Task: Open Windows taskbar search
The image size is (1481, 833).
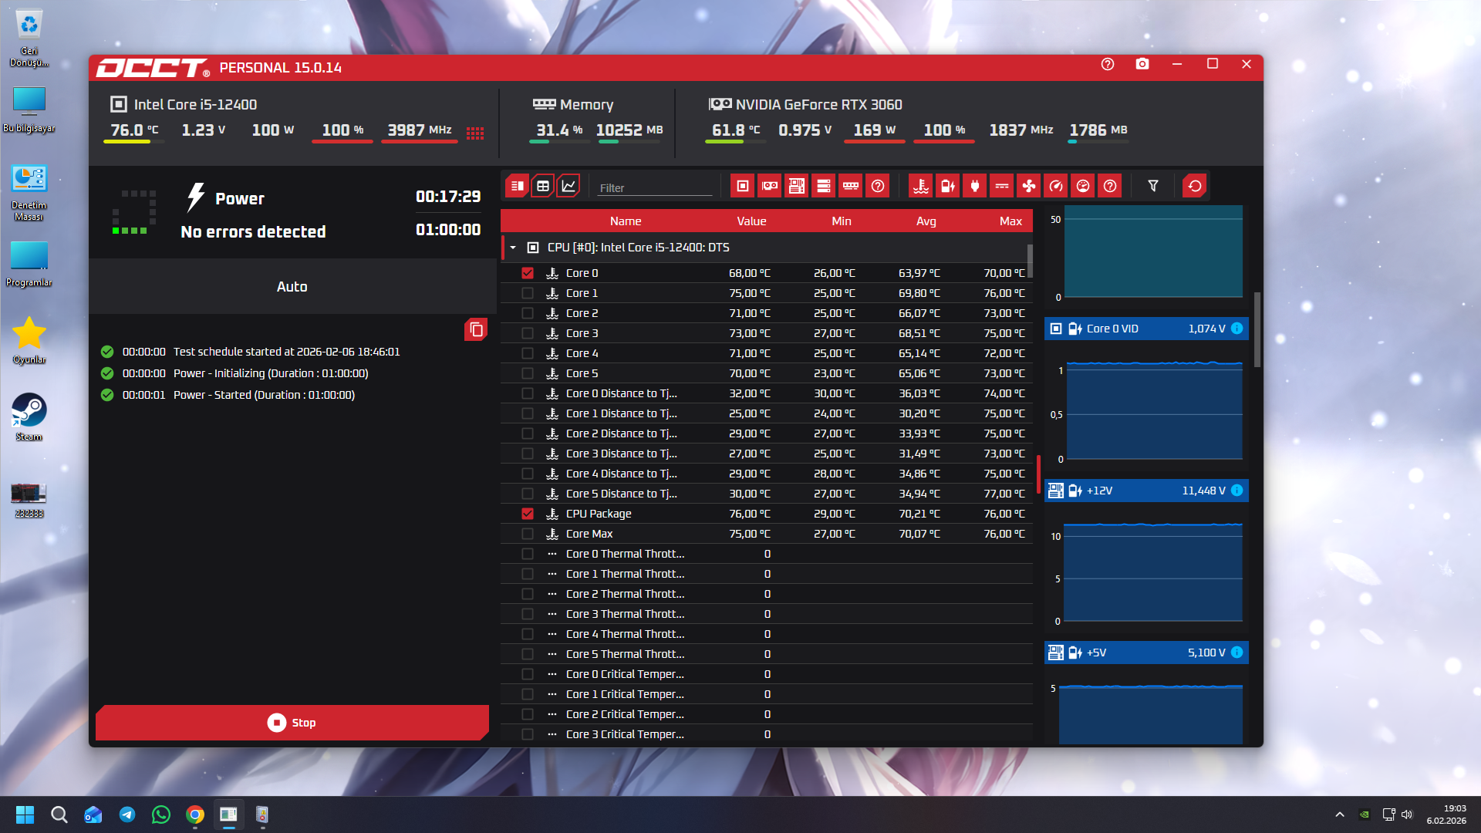Action: coord(59,814)
